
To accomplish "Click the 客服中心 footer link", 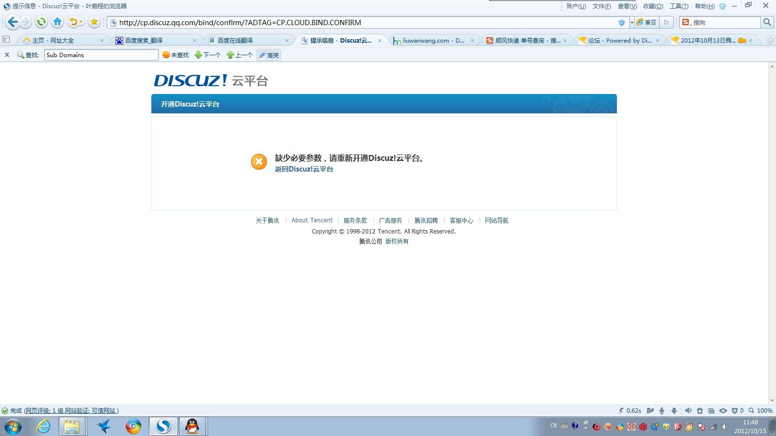I will (x=461, y=220).
